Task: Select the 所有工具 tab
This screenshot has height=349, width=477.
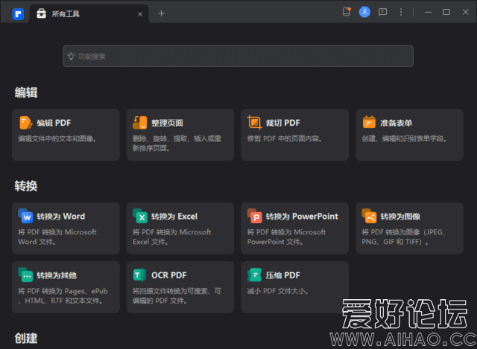Action: pos(89,13)
